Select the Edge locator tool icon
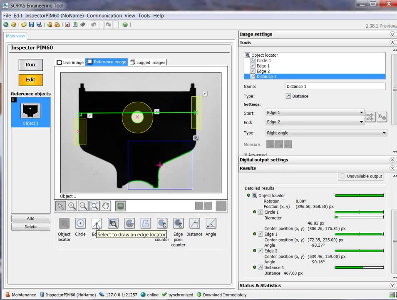Screen dimensions: 397x300 click(97, 223)
